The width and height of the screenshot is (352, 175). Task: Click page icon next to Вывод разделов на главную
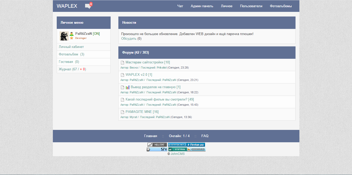(122, 87)
